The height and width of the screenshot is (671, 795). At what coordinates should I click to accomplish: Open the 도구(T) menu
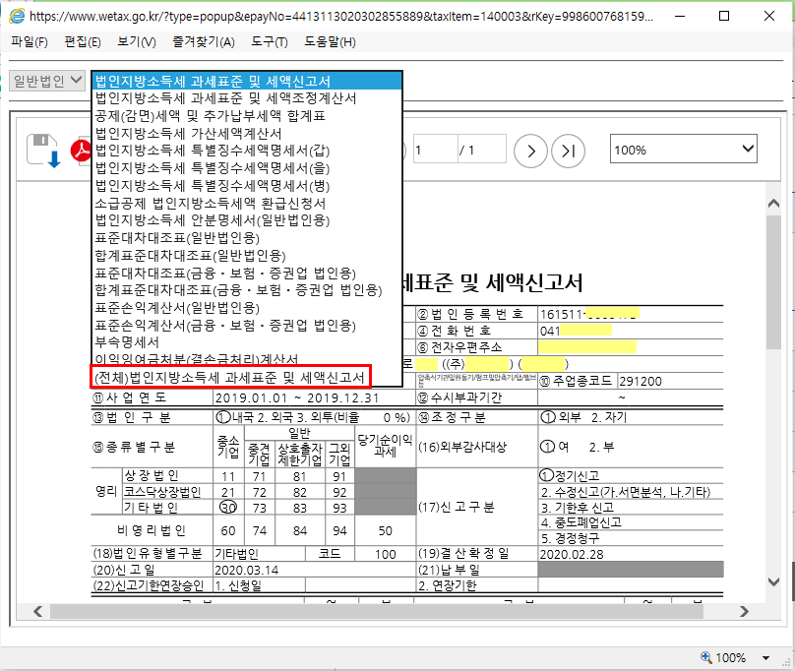270,41
